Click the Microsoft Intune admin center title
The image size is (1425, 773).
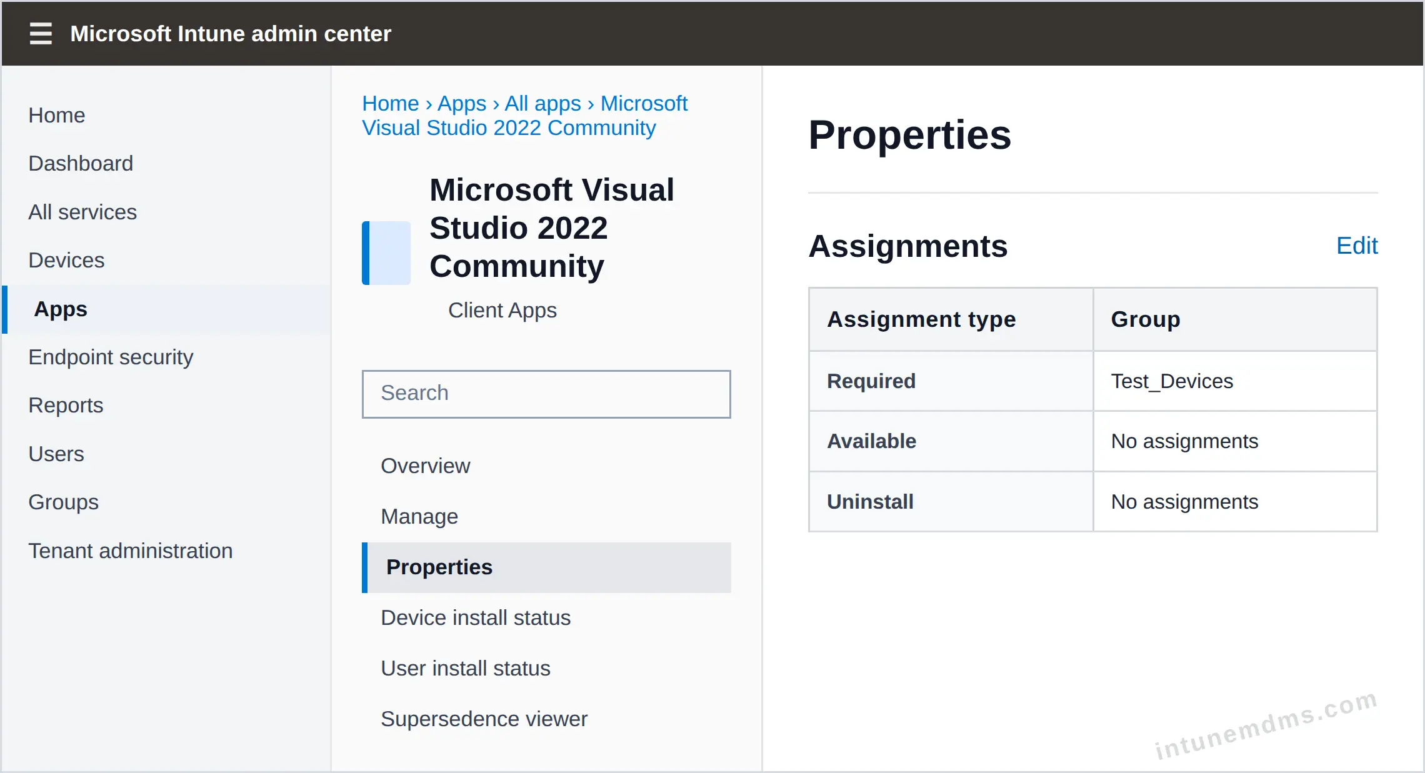coord(231,33)
